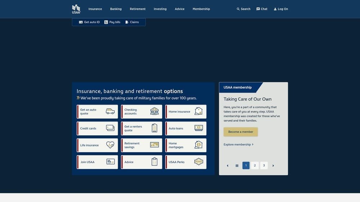This screenshot has height=202, width=360.
Task: Click the Search magnifier icon
Action: click(x=238, y=9)
